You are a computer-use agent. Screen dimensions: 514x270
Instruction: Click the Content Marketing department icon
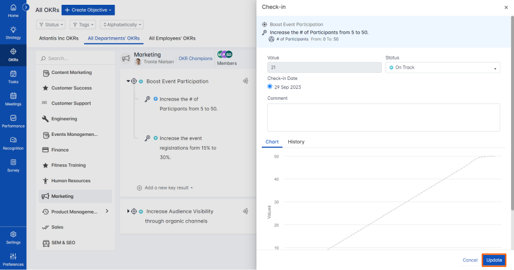point(46,73)
